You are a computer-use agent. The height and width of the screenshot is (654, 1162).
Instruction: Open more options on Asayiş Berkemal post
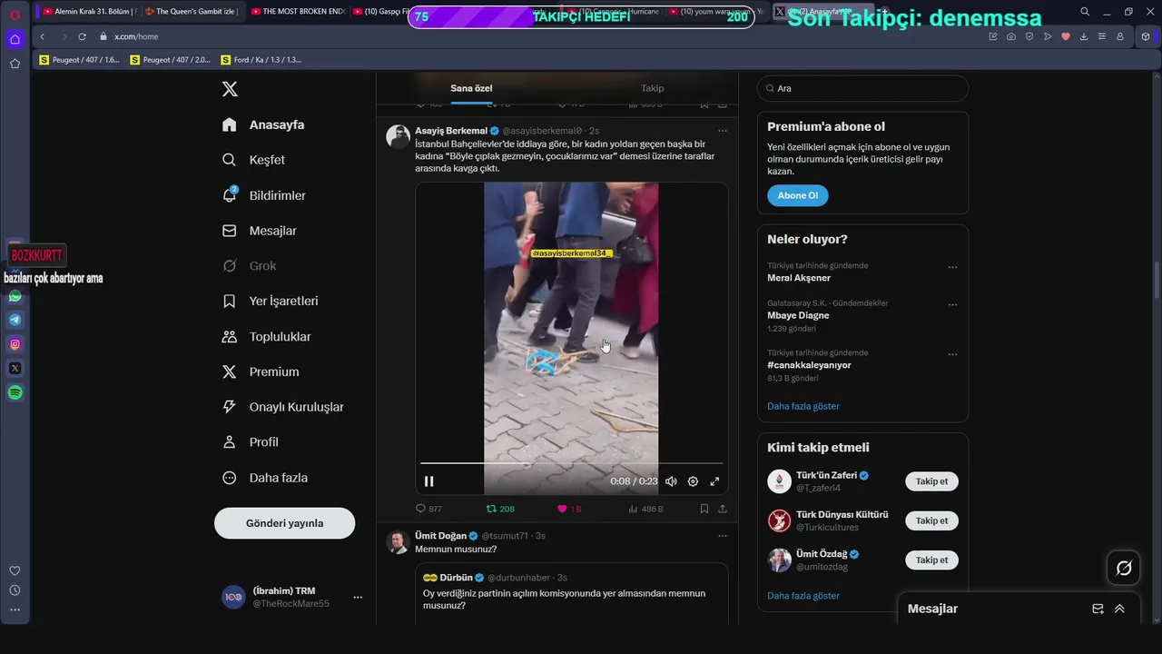723,131
